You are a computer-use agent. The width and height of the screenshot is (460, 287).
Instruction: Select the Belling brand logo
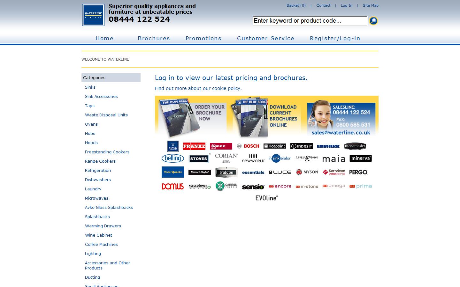pos(172,158)
